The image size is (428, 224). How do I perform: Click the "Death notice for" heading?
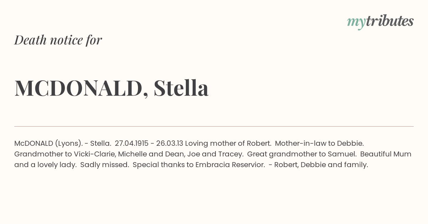pos(58,40)
